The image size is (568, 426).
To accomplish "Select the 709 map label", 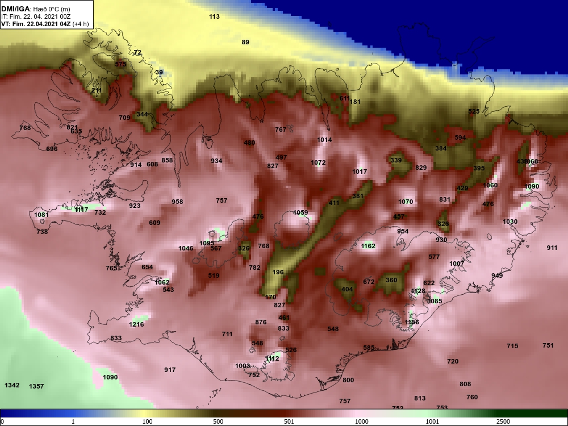I will click(124, 118).
